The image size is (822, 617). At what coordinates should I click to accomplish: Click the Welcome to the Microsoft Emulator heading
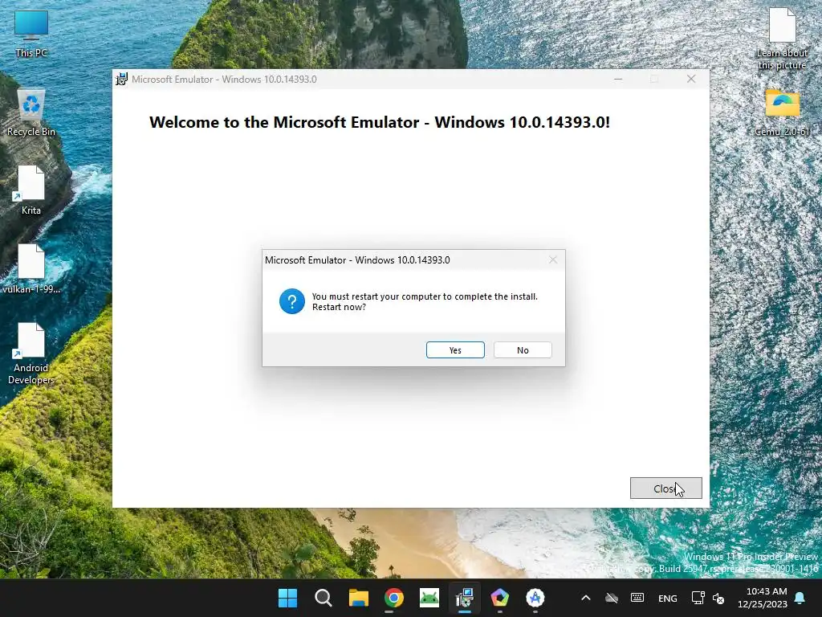(380, 122)
